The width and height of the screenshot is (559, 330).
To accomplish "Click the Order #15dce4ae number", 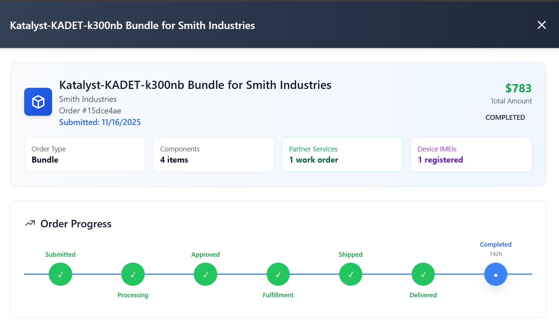I will pos(90,110).
